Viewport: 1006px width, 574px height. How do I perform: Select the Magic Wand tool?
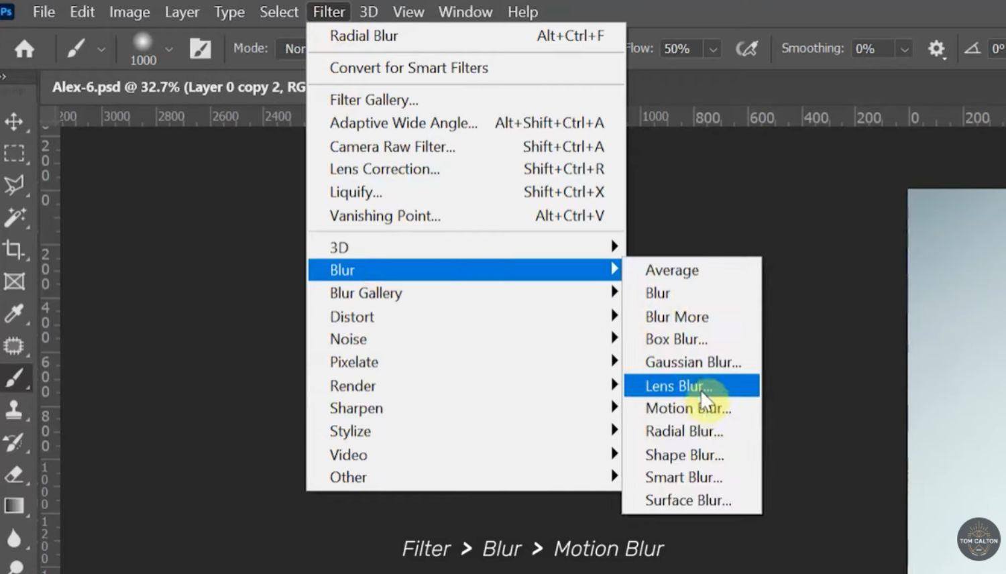[x=14, y=217]
